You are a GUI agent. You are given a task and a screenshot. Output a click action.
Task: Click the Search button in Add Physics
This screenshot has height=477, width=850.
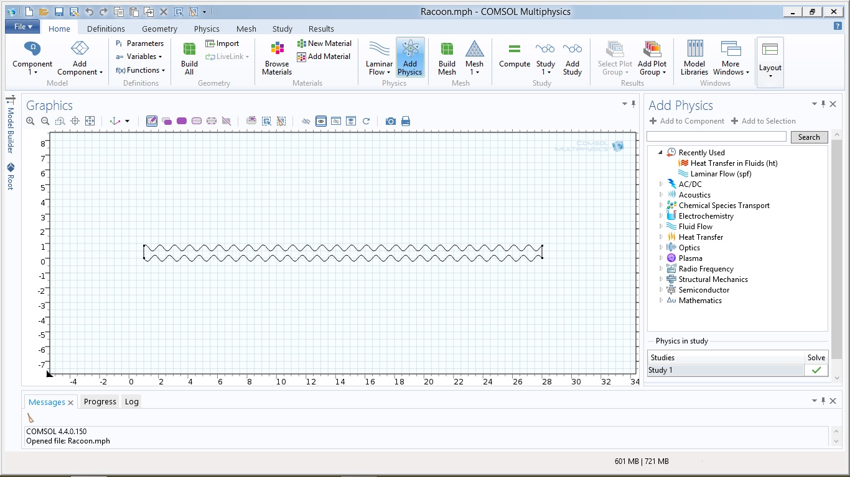[809, 137]
